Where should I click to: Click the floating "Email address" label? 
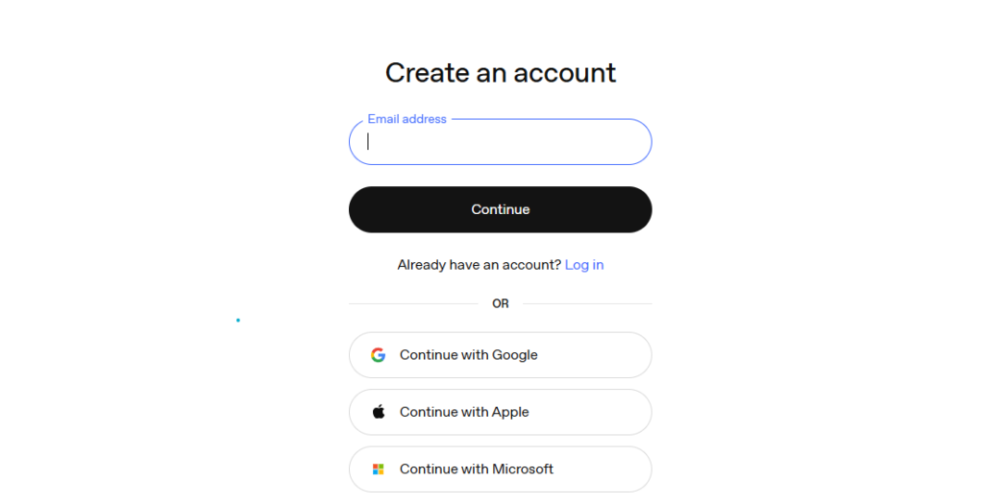pos(406,119)
